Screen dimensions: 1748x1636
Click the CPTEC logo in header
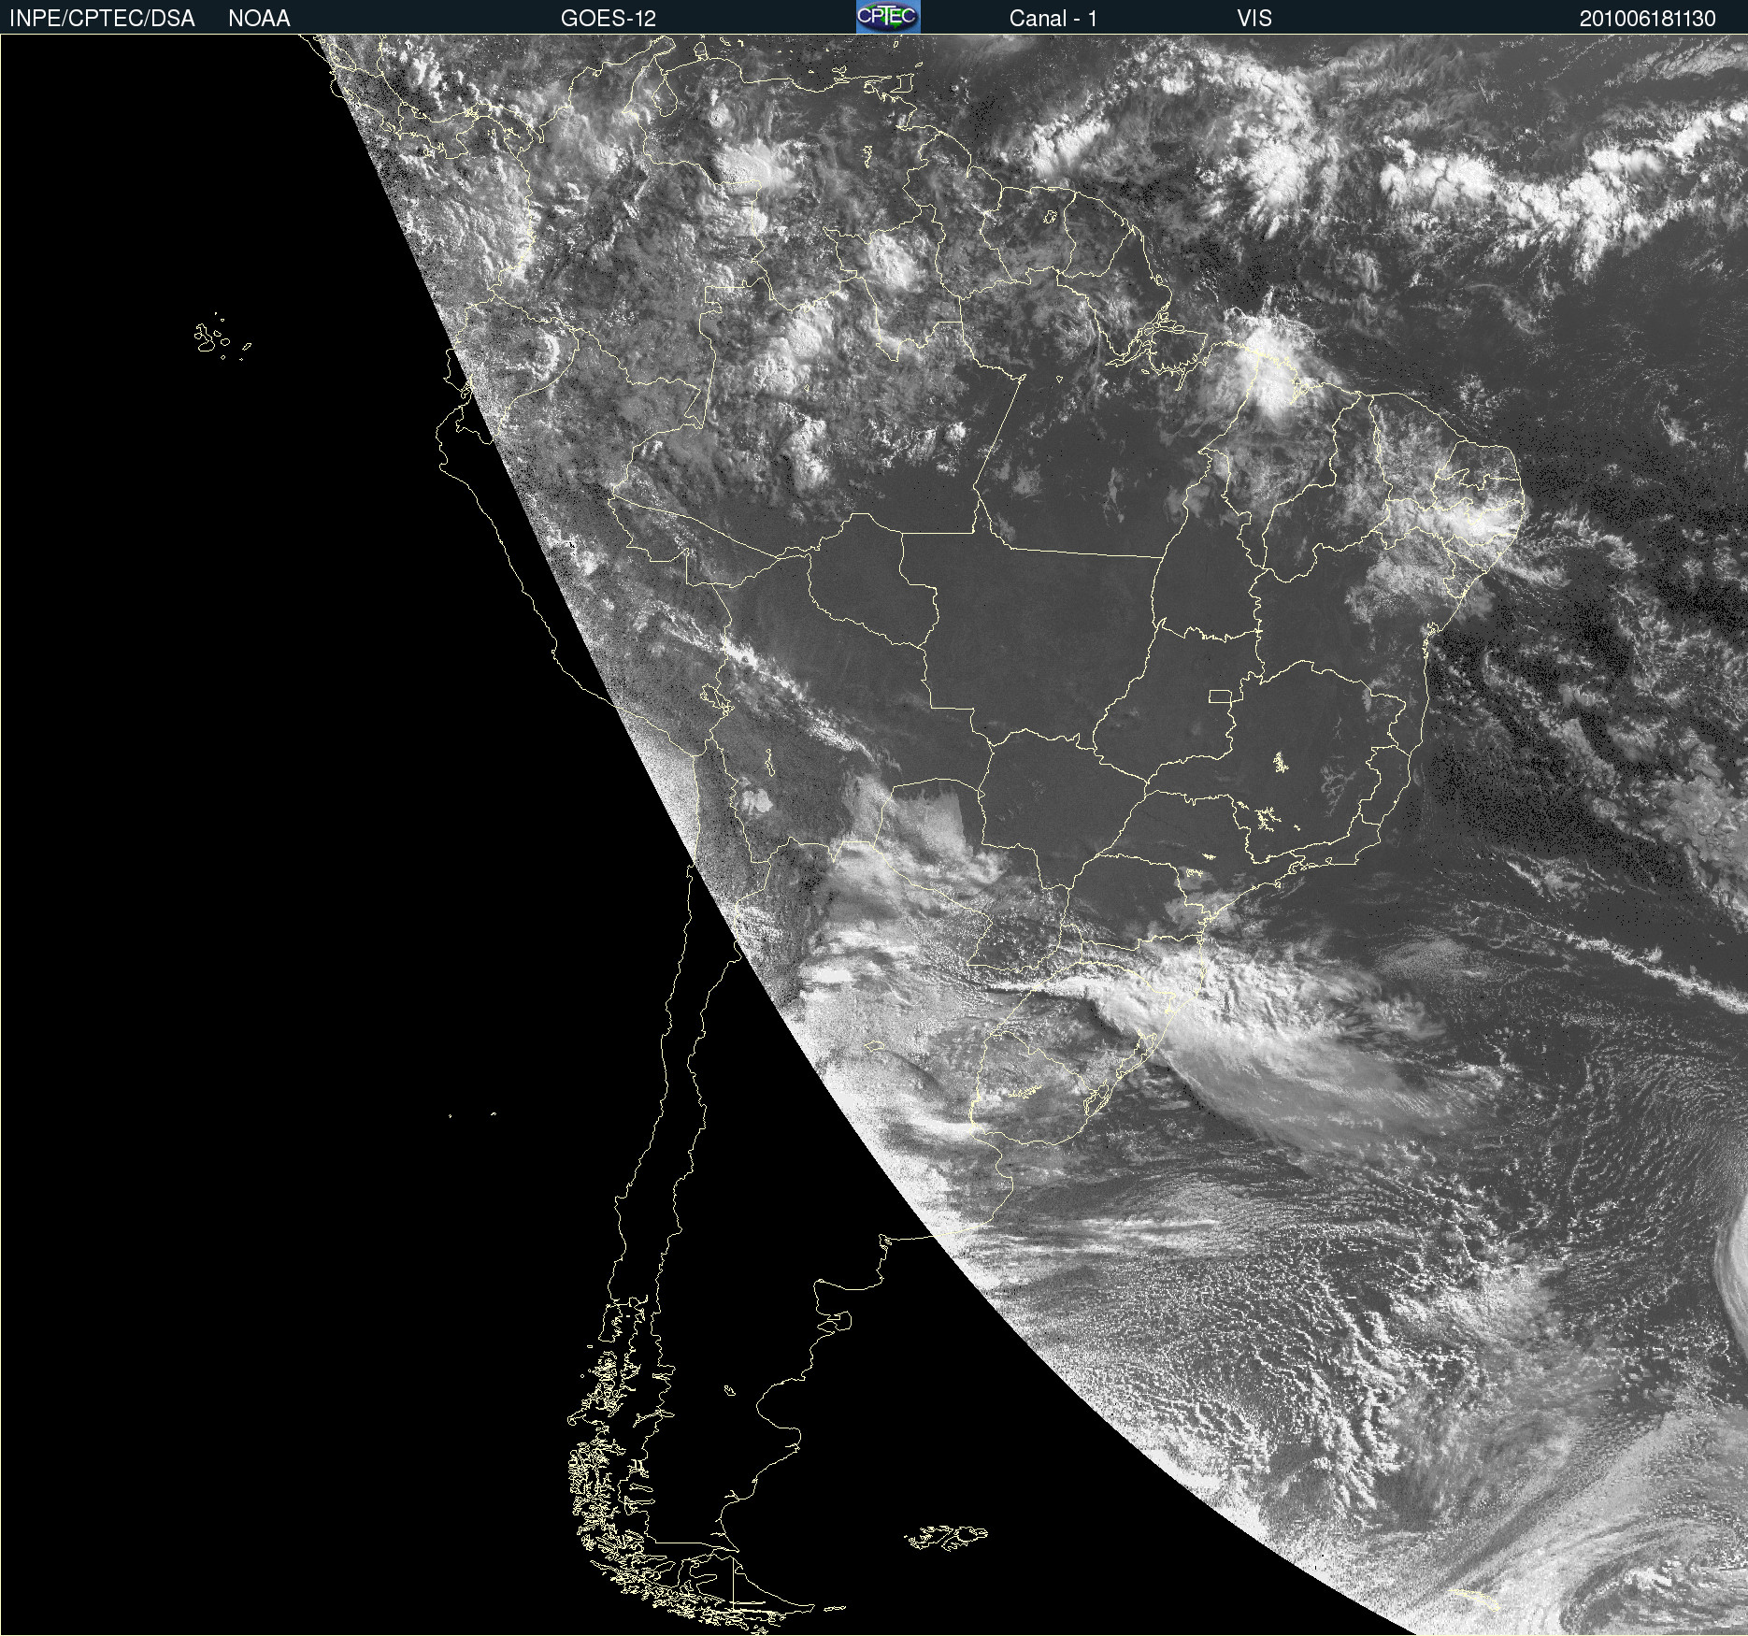tap(888, 17)
